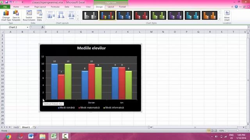Go to last sheet navigation arrow
This screenshot has height=140, width=250.
coord(9,127)
